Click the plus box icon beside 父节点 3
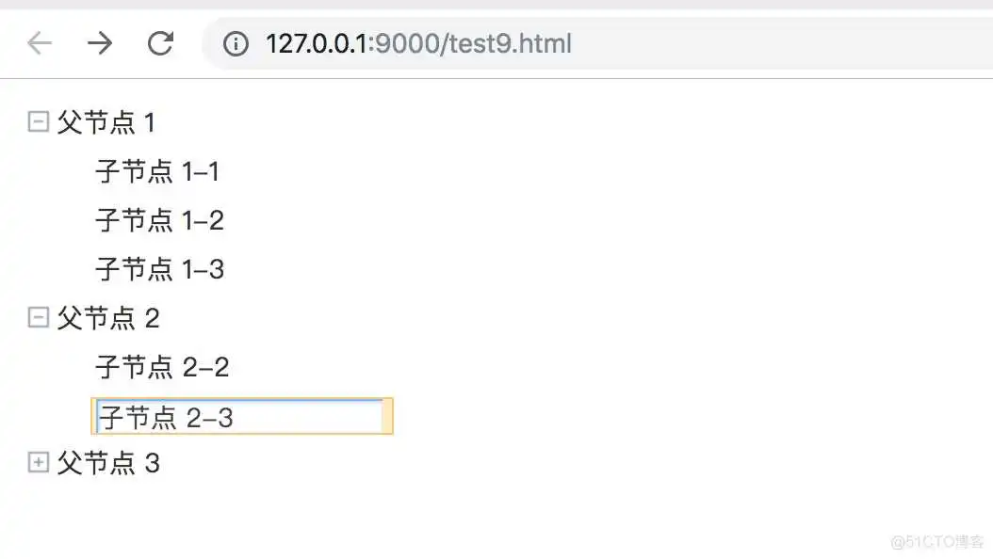Image resolution: width=993 pixels, height=559 pixels. 37,462
